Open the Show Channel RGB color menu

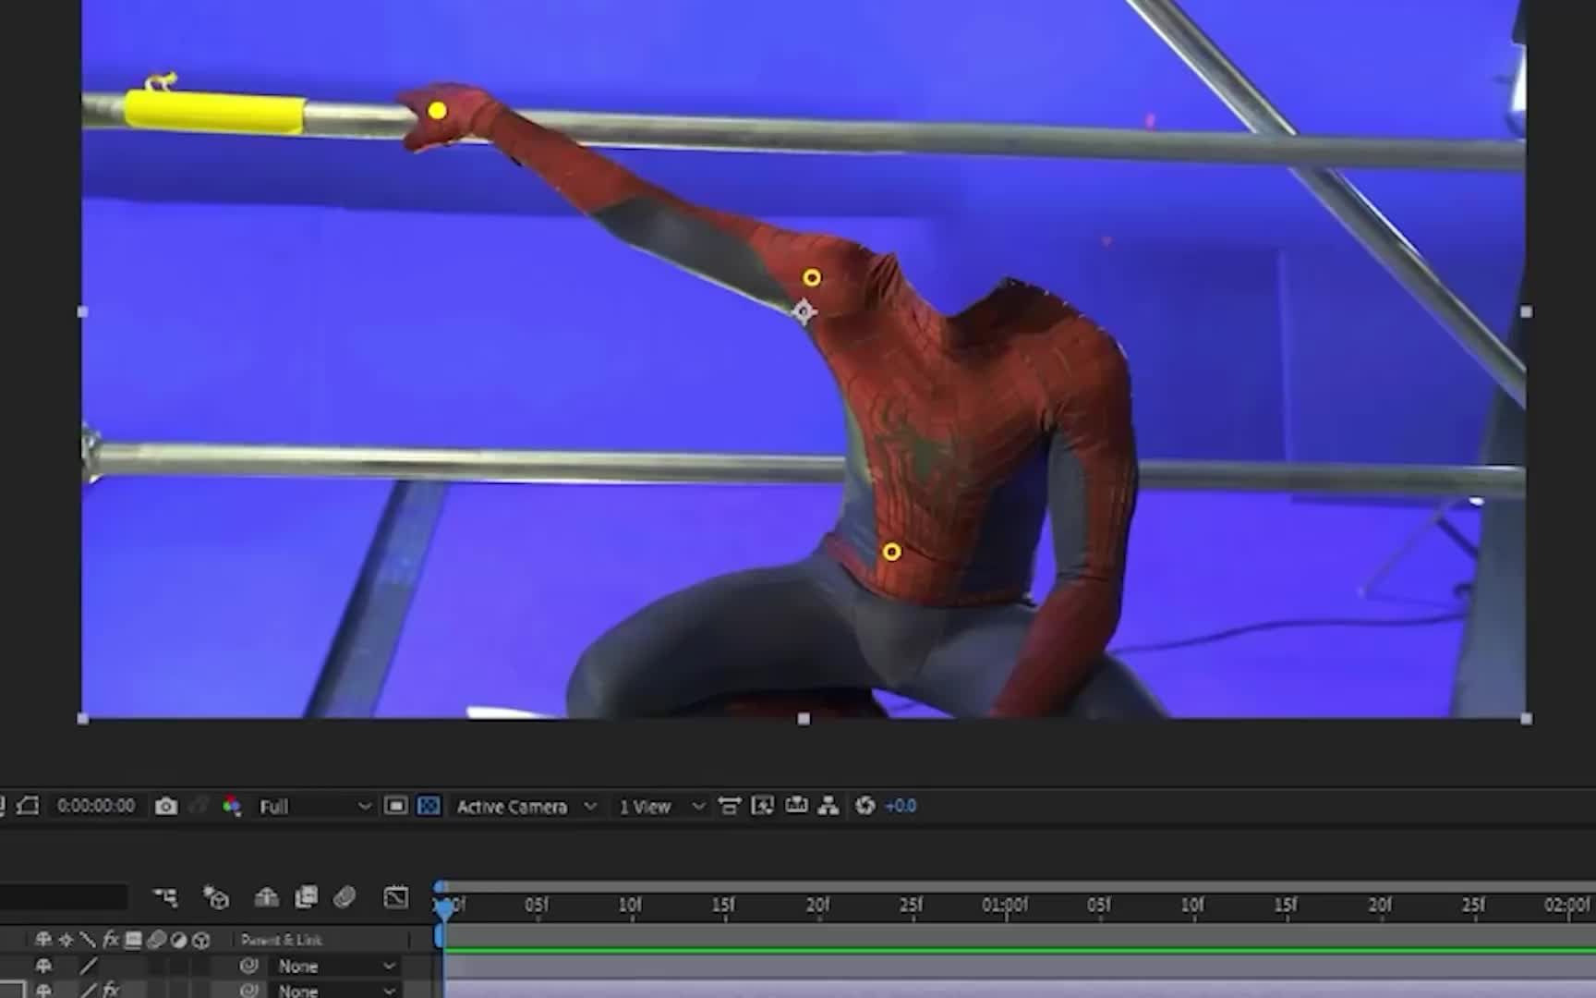point(232,806)
